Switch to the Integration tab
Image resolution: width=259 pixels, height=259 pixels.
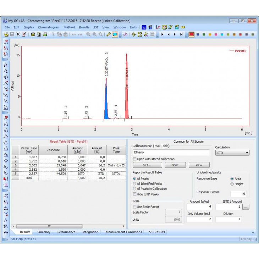tap(90, 232)
